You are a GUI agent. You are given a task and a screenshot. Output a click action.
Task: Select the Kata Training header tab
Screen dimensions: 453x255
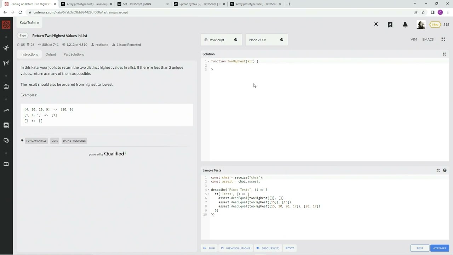29,22
